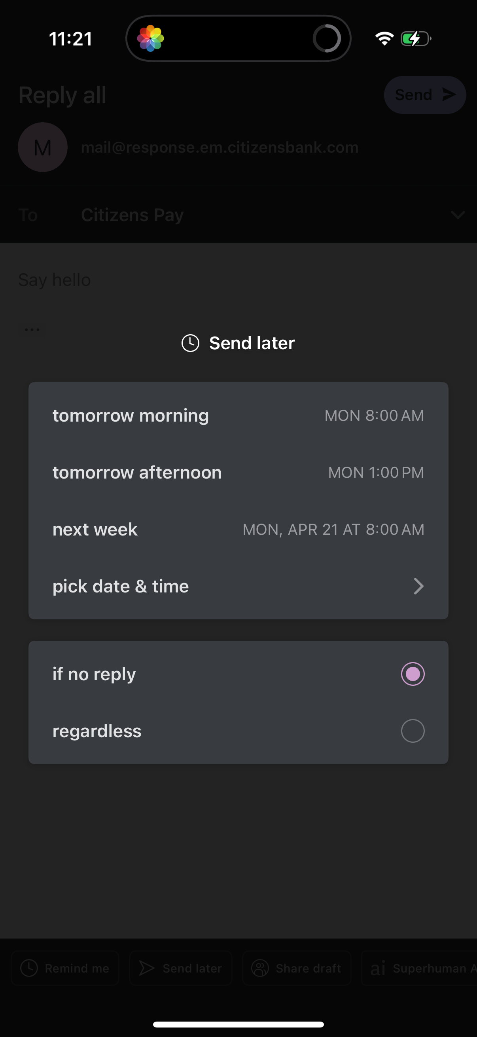Expand the To recipients chevron
Viewport: 477px width, 1037px height.
point(458,215)
